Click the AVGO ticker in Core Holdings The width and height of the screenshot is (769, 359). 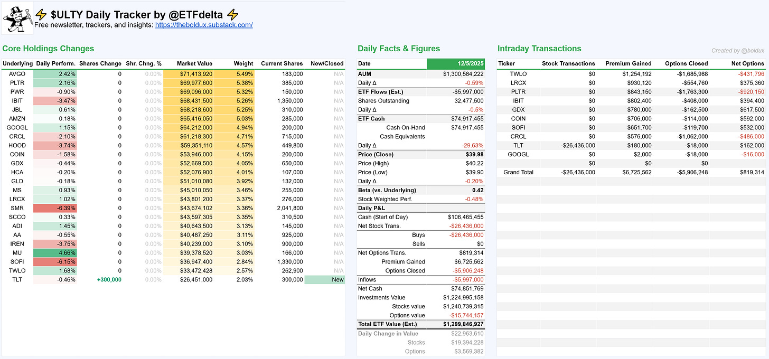pyautogui.click(x=17, y=74)
